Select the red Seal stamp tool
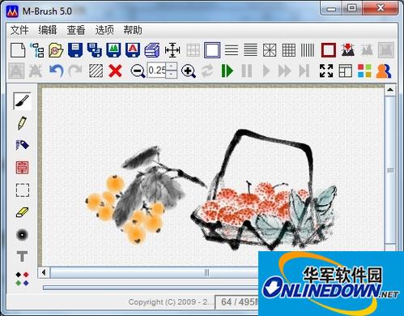 coord(22,168)
